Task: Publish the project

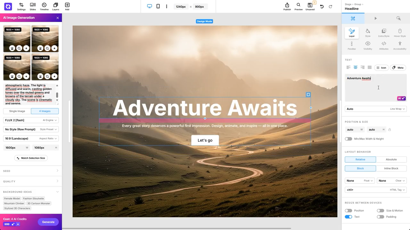Action: 287,6
